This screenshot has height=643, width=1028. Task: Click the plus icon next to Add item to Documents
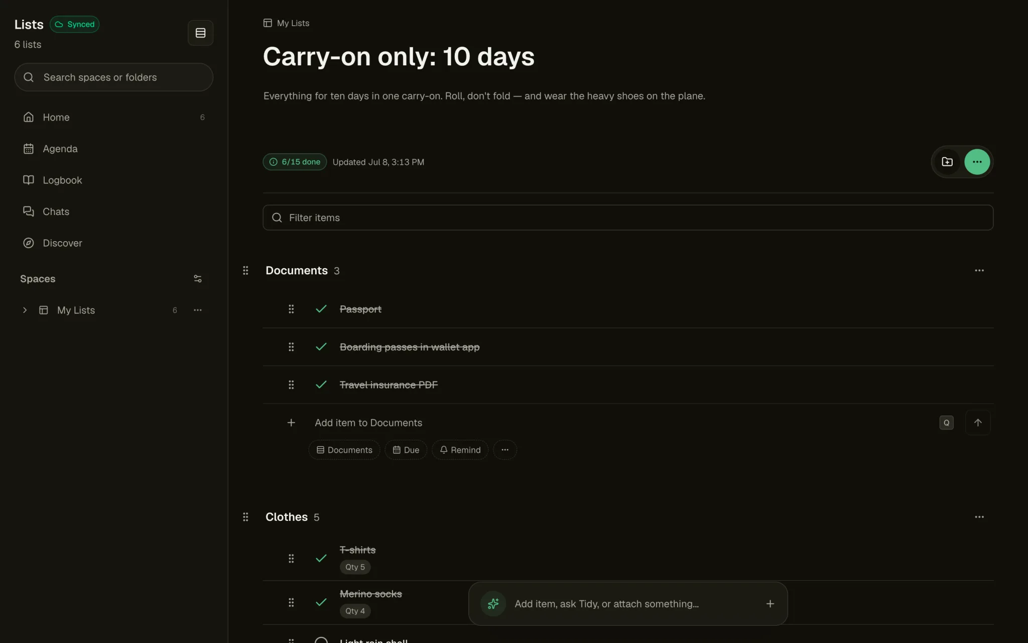click(291, 422)
